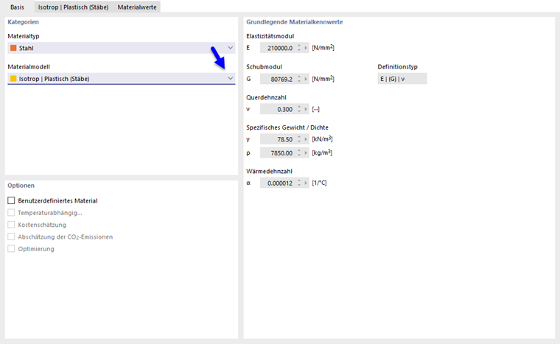This screenshot has height=344, width=560.
Task: Open the Isotrop | Plastisch (Stäbe) tab
Action: [x=73, y=7]
